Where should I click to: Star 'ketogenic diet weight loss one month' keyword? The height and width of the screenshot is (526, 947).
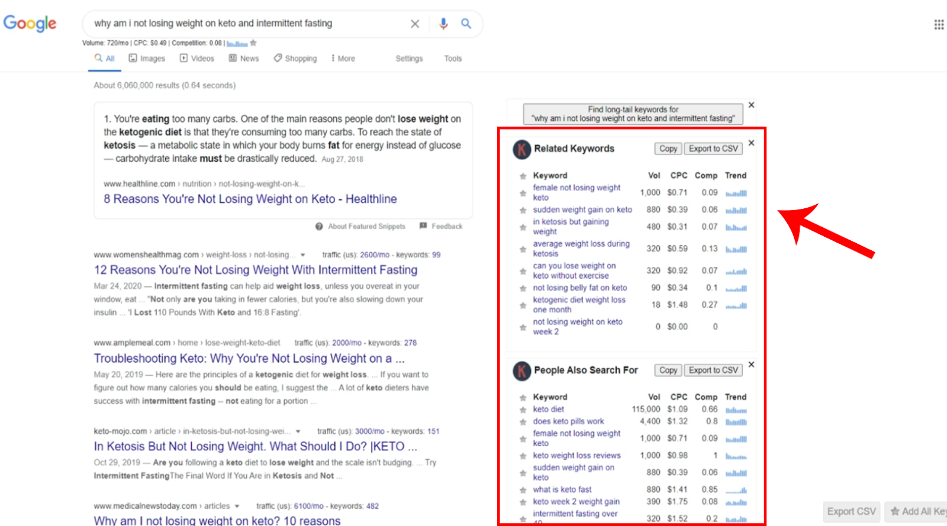(x=523, y=305)
